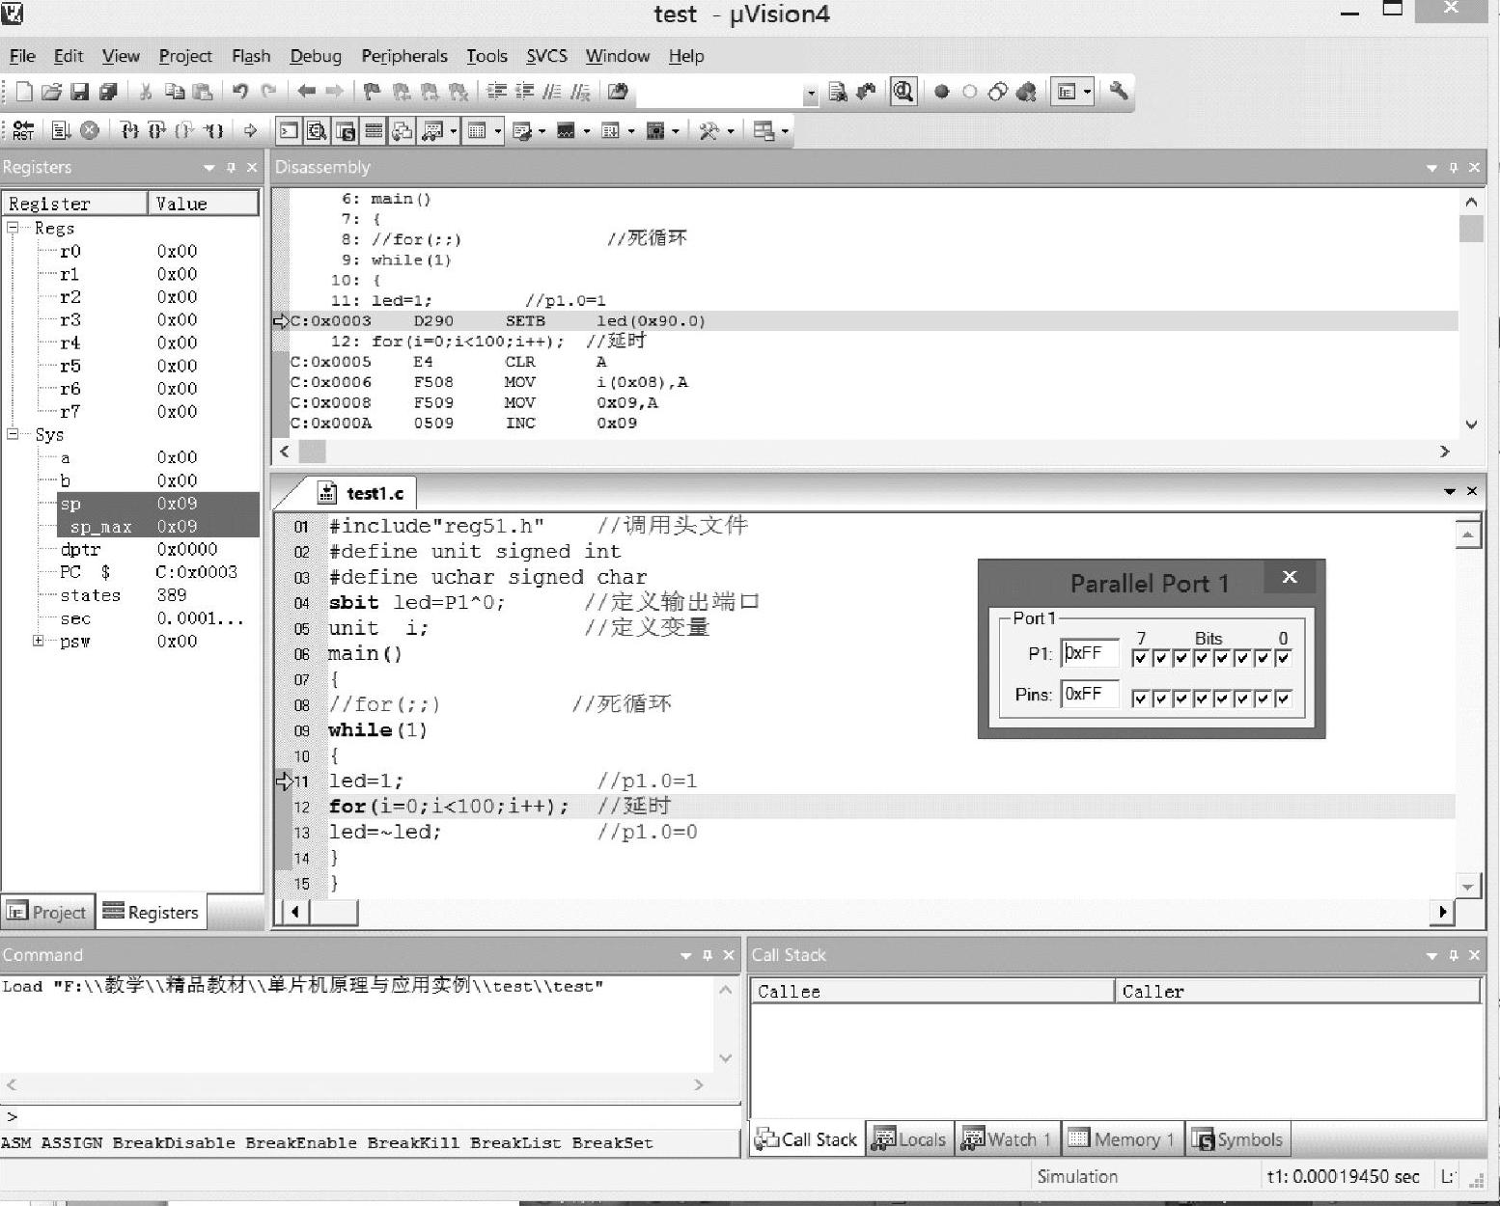This screenshot has height=1206, width=1500.
Task: Toggle Pins bit 7 checkbox
Action: click(x=1141, y=699)
